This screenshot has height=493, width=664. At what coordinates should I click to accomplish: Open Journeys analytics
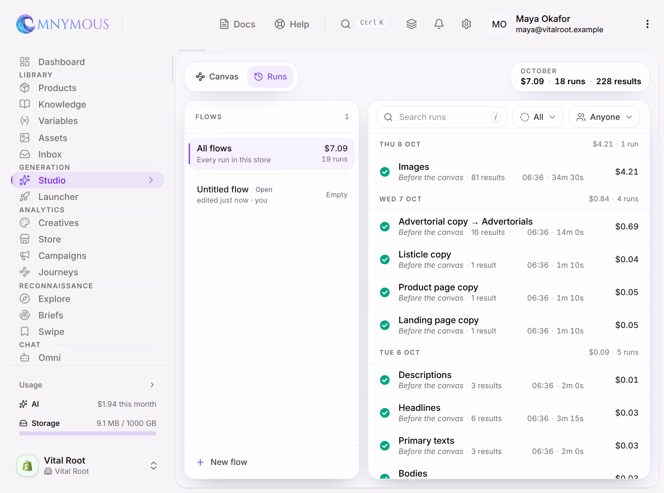pyautogui.click(x=87, y=272)
